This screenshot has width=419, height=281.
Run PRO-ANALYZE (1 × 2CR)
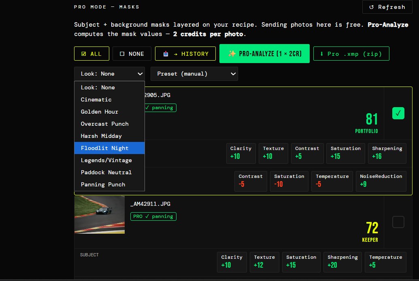coord(264,54)
